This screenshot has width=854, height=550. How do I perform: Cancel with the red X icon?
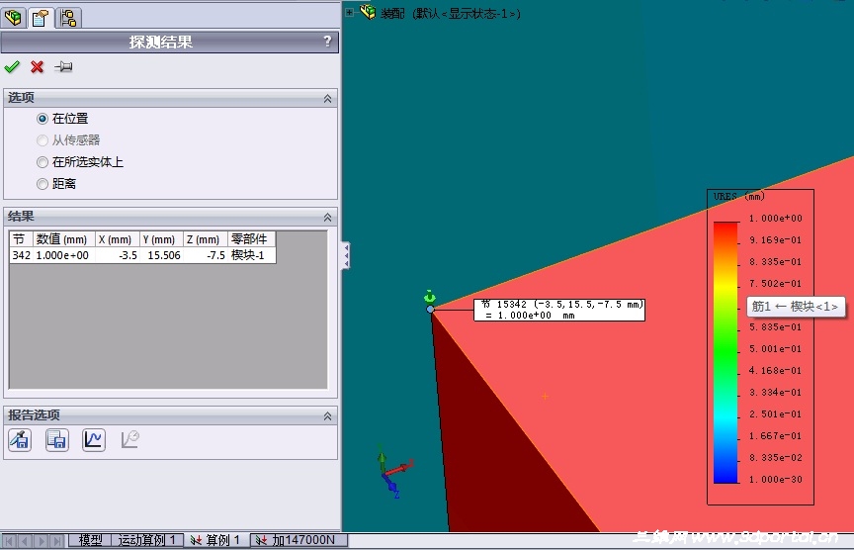tap(37, 66)
